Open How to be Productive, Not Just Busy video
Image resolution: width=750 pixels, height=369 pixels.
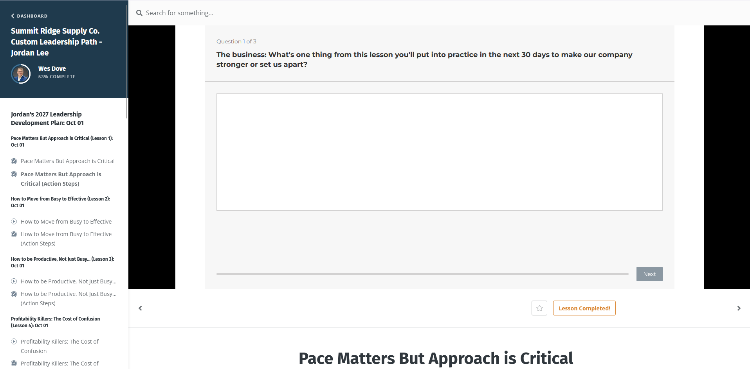[69, 281]
